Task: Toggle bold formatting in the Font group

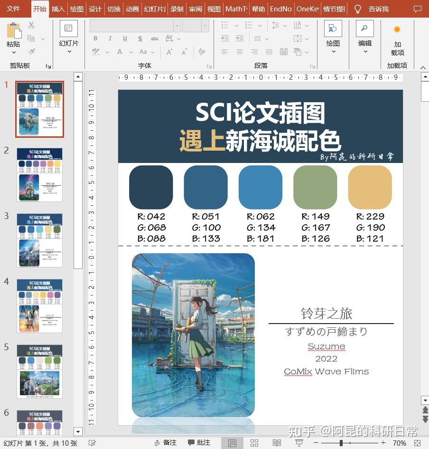Action: (95, 38)
